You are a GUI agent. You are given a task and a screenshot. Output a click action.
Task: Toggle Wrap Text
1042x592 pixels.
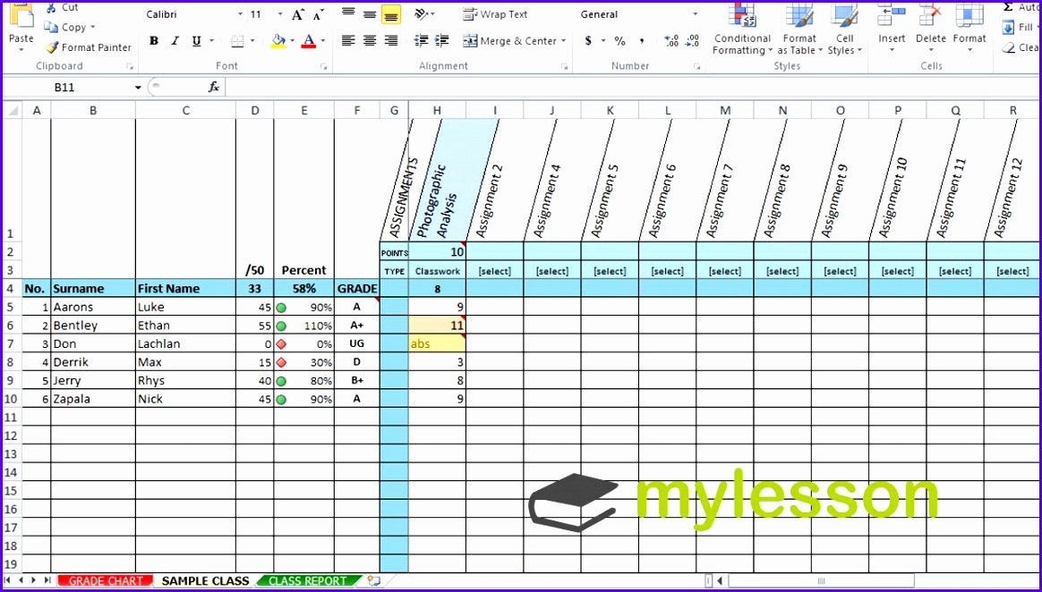coord(496,14)
